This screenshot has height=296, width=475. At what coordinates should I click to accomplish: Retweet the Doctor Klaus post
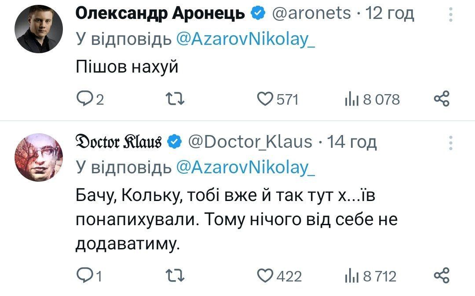tap(175, 276)
